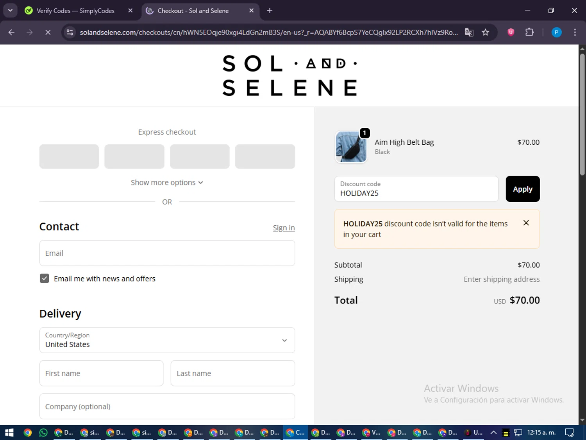The height and width of the screenshot is (440, 586).
Task: Close the Verify Codes SimplyCodes tab
Action: click(130, 11)
